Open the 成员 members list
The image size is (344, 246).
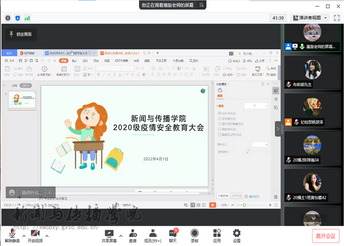[152, 236]
